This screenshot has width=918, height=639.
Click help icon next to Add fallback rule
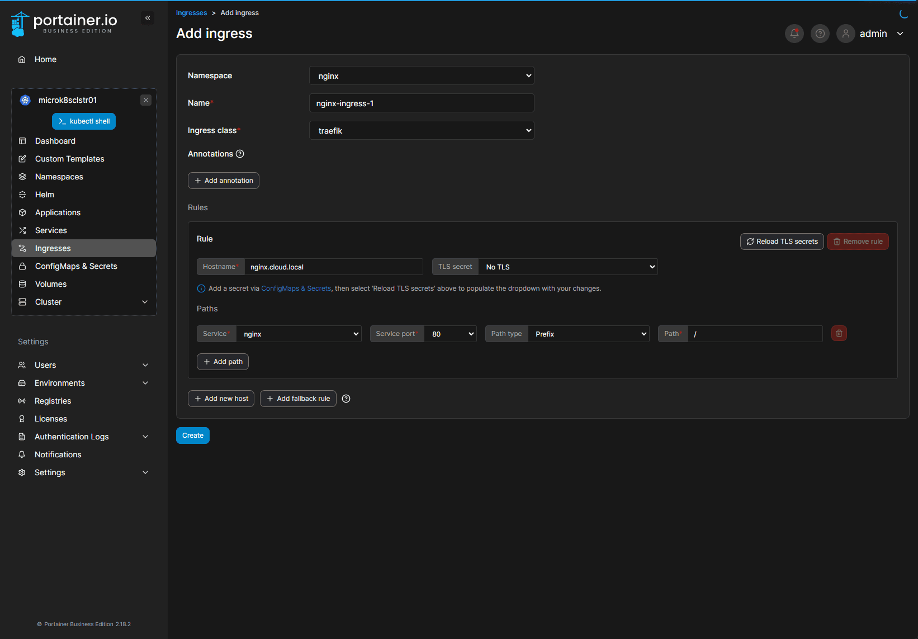346,399
